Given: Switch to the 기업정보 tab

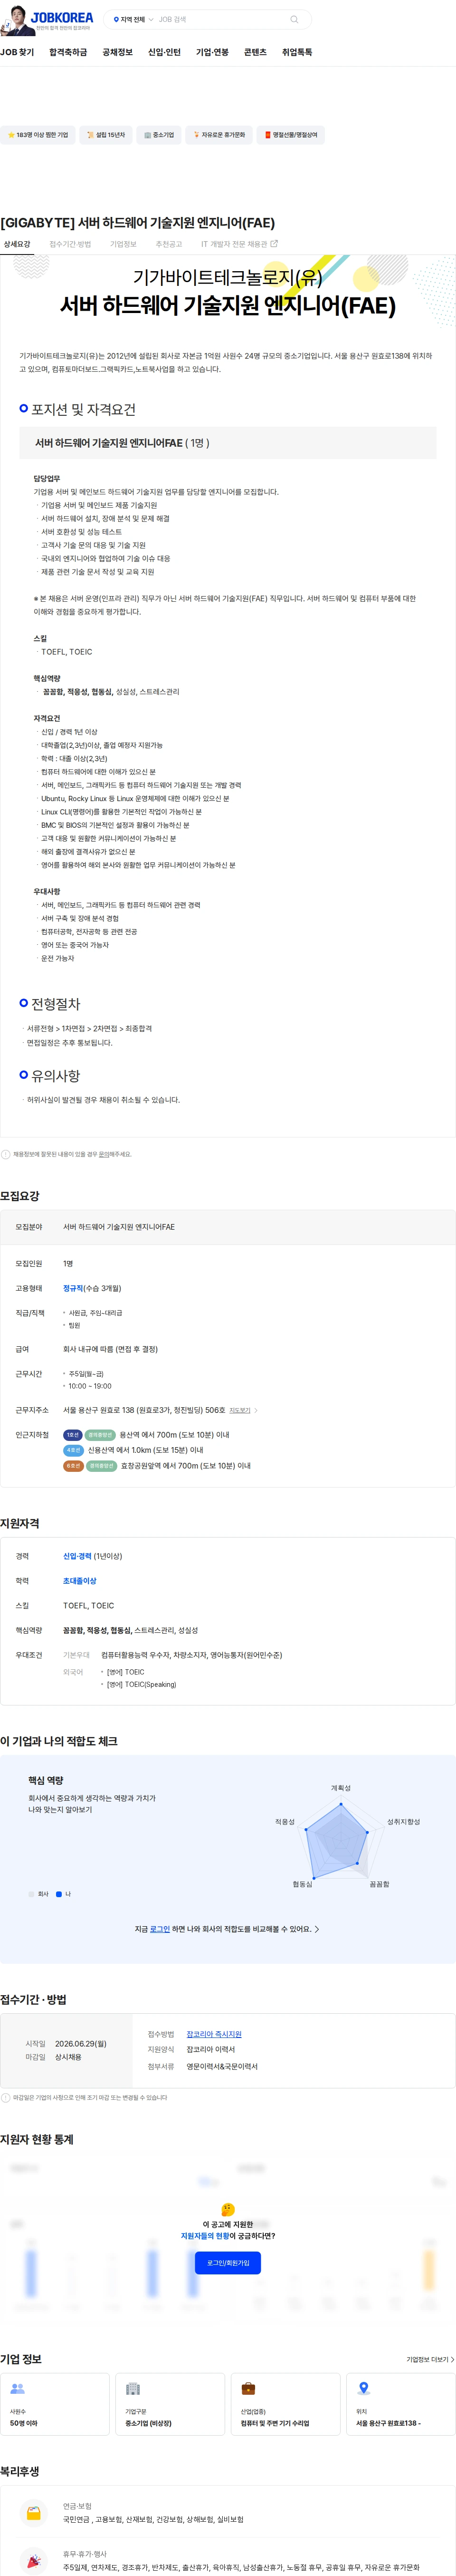Looking at the screenshot, I should 123,244.
